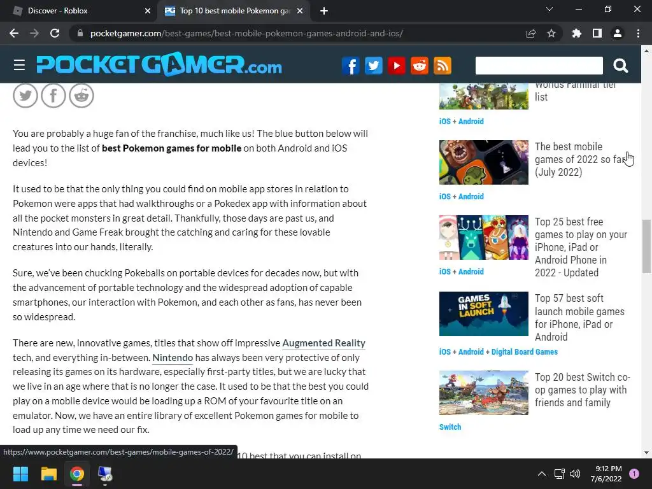The width and height of the screenshot is (652, 489).
Task: Open a new Chrome tab
Action: tap(324, 11)
